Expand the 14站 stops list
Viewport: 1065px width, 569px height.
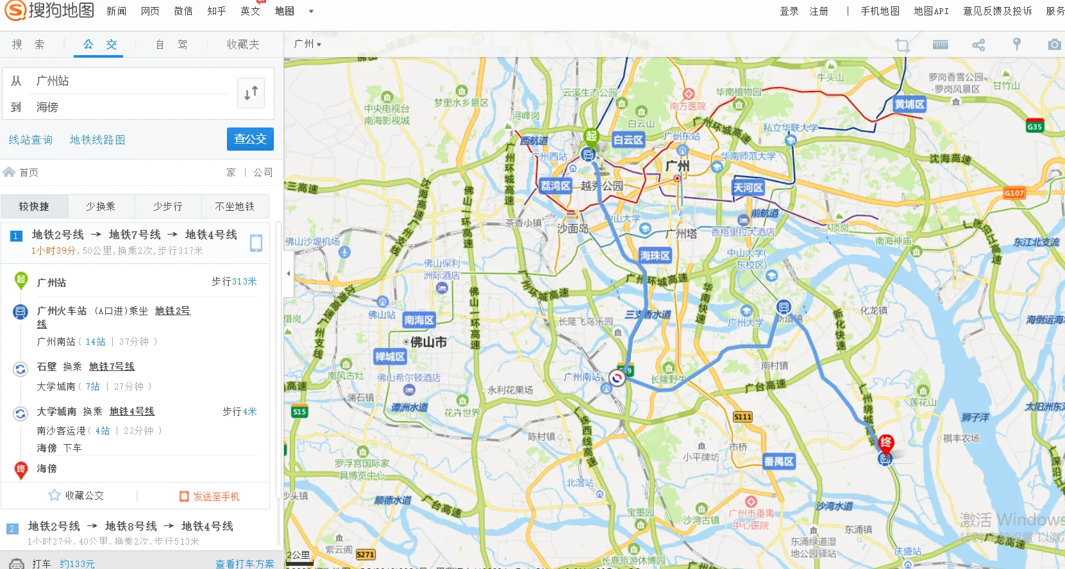coord(96,342)
